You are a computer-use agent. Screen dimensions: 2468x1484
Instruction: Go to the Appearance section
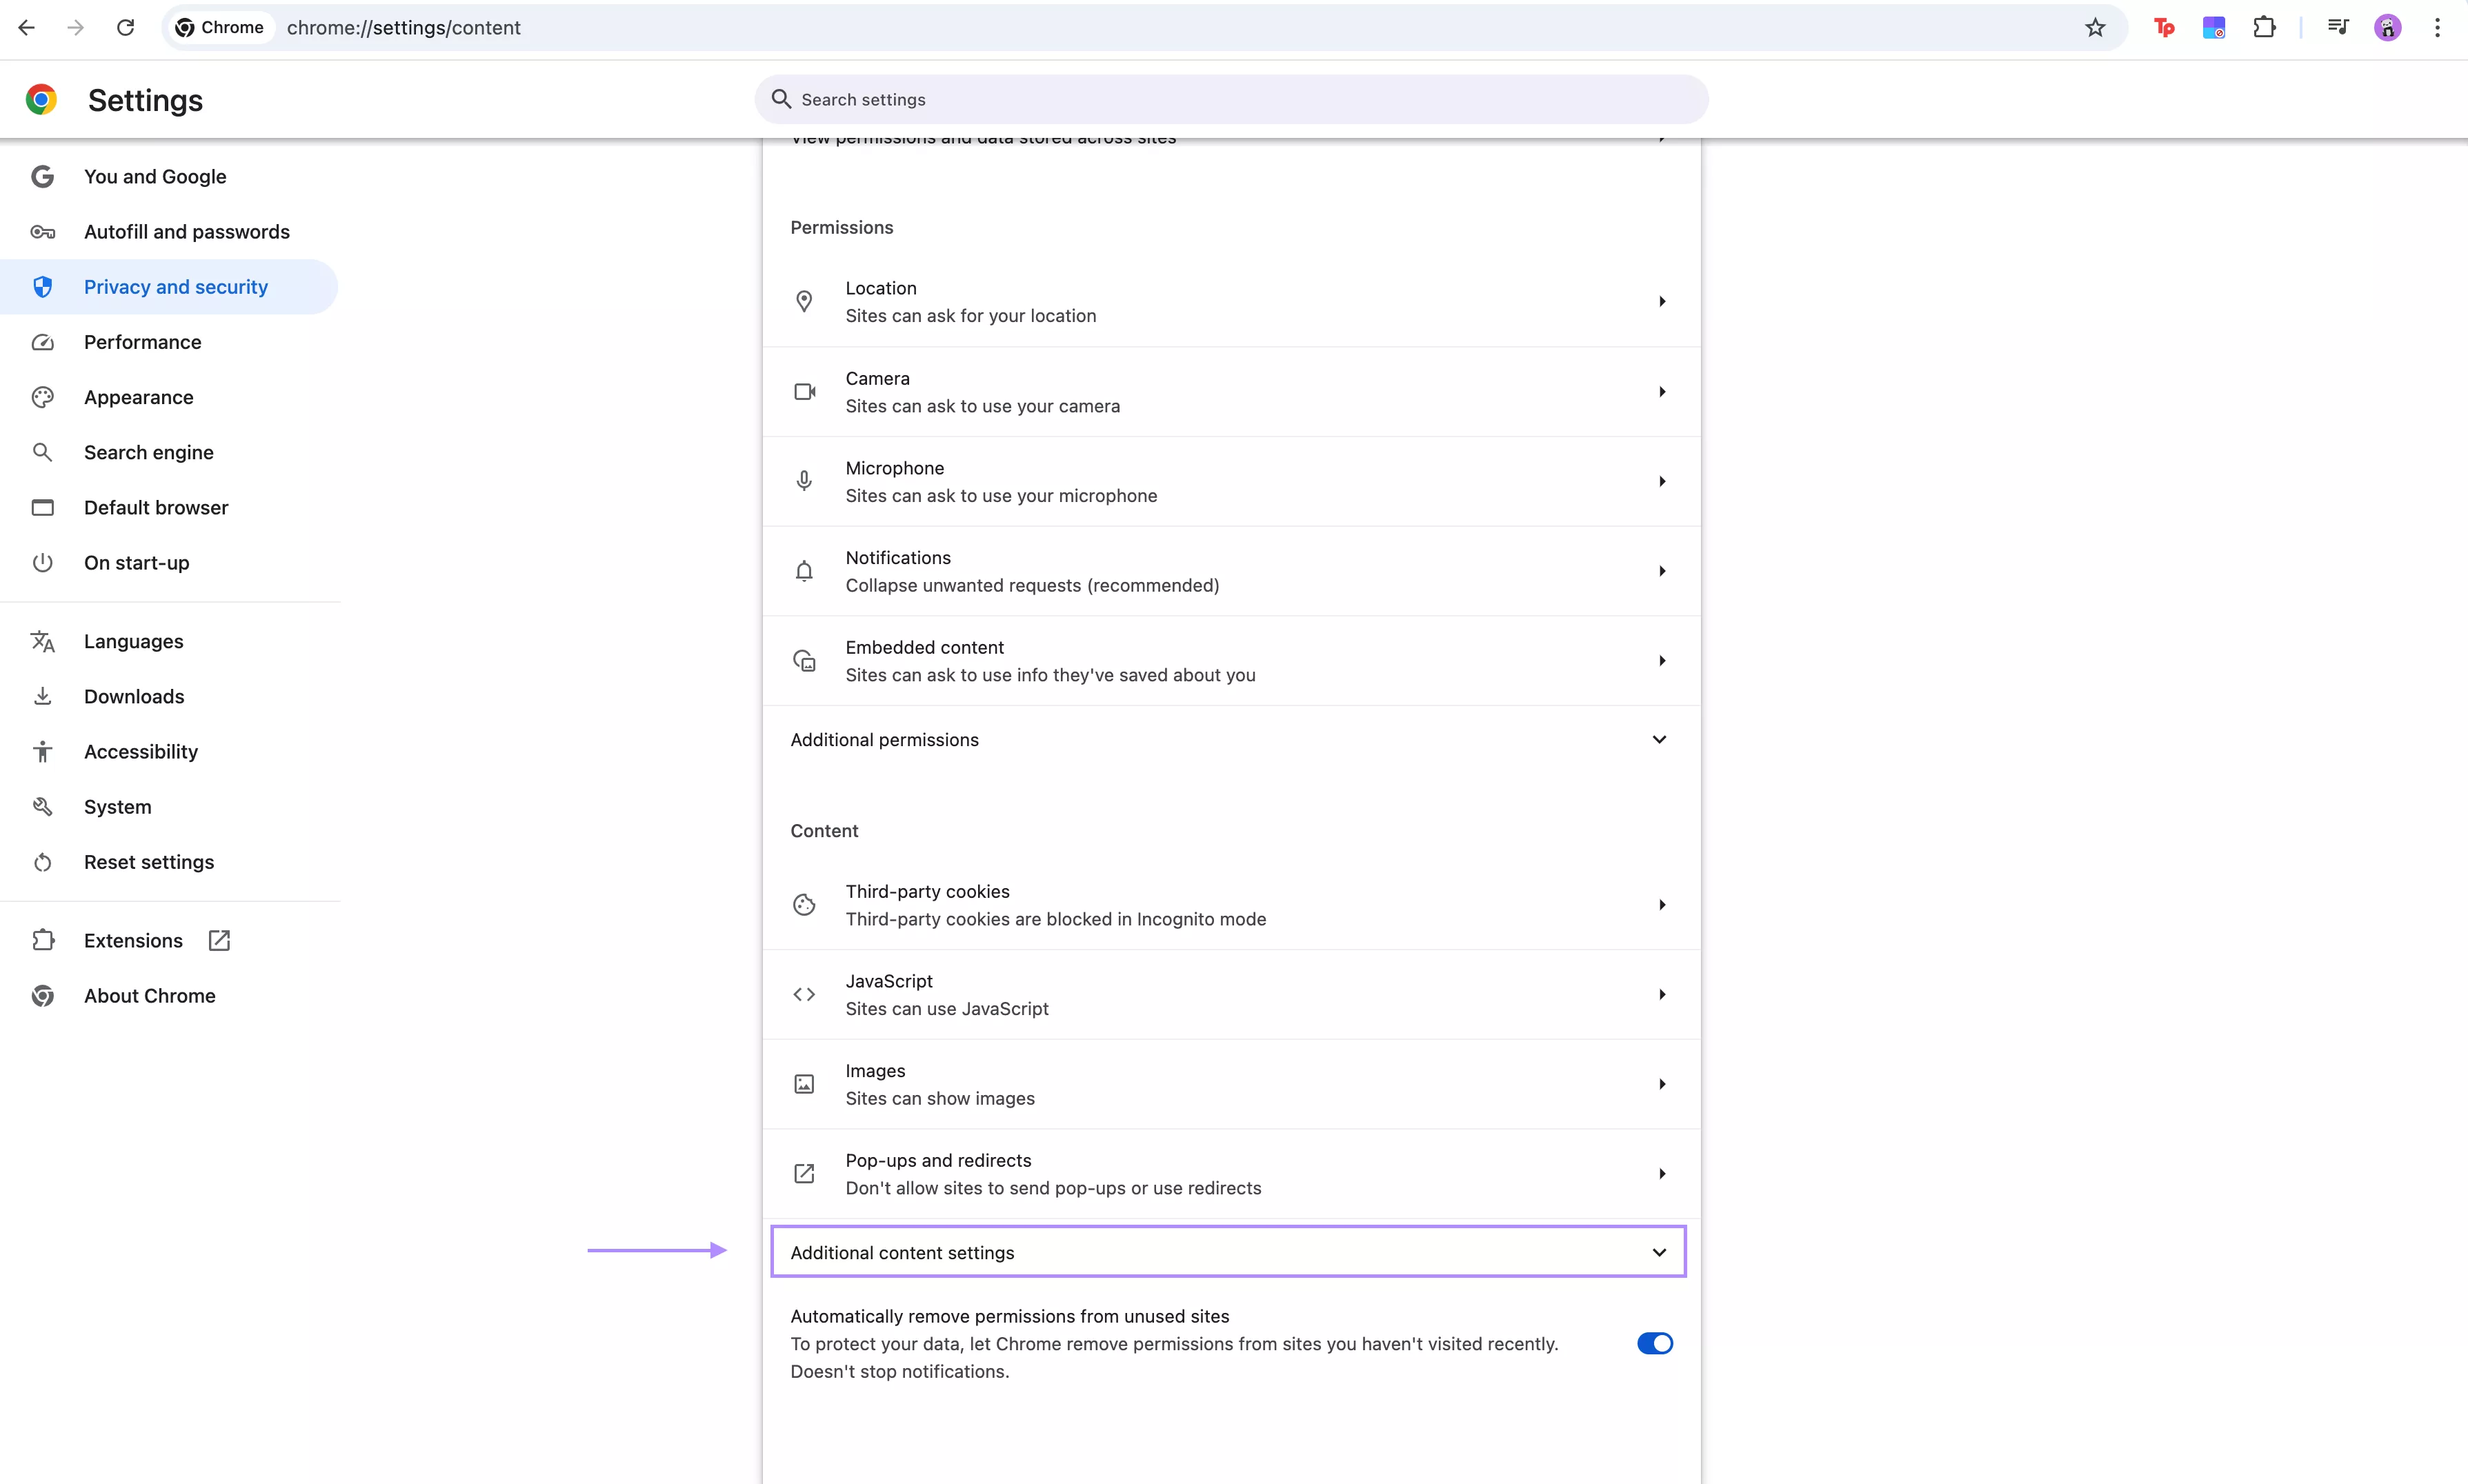[x=138, y=397]
